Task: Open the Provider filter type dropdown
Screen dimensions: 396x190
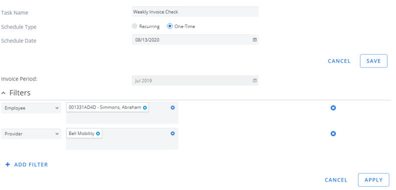Action: tap(31, 133)
